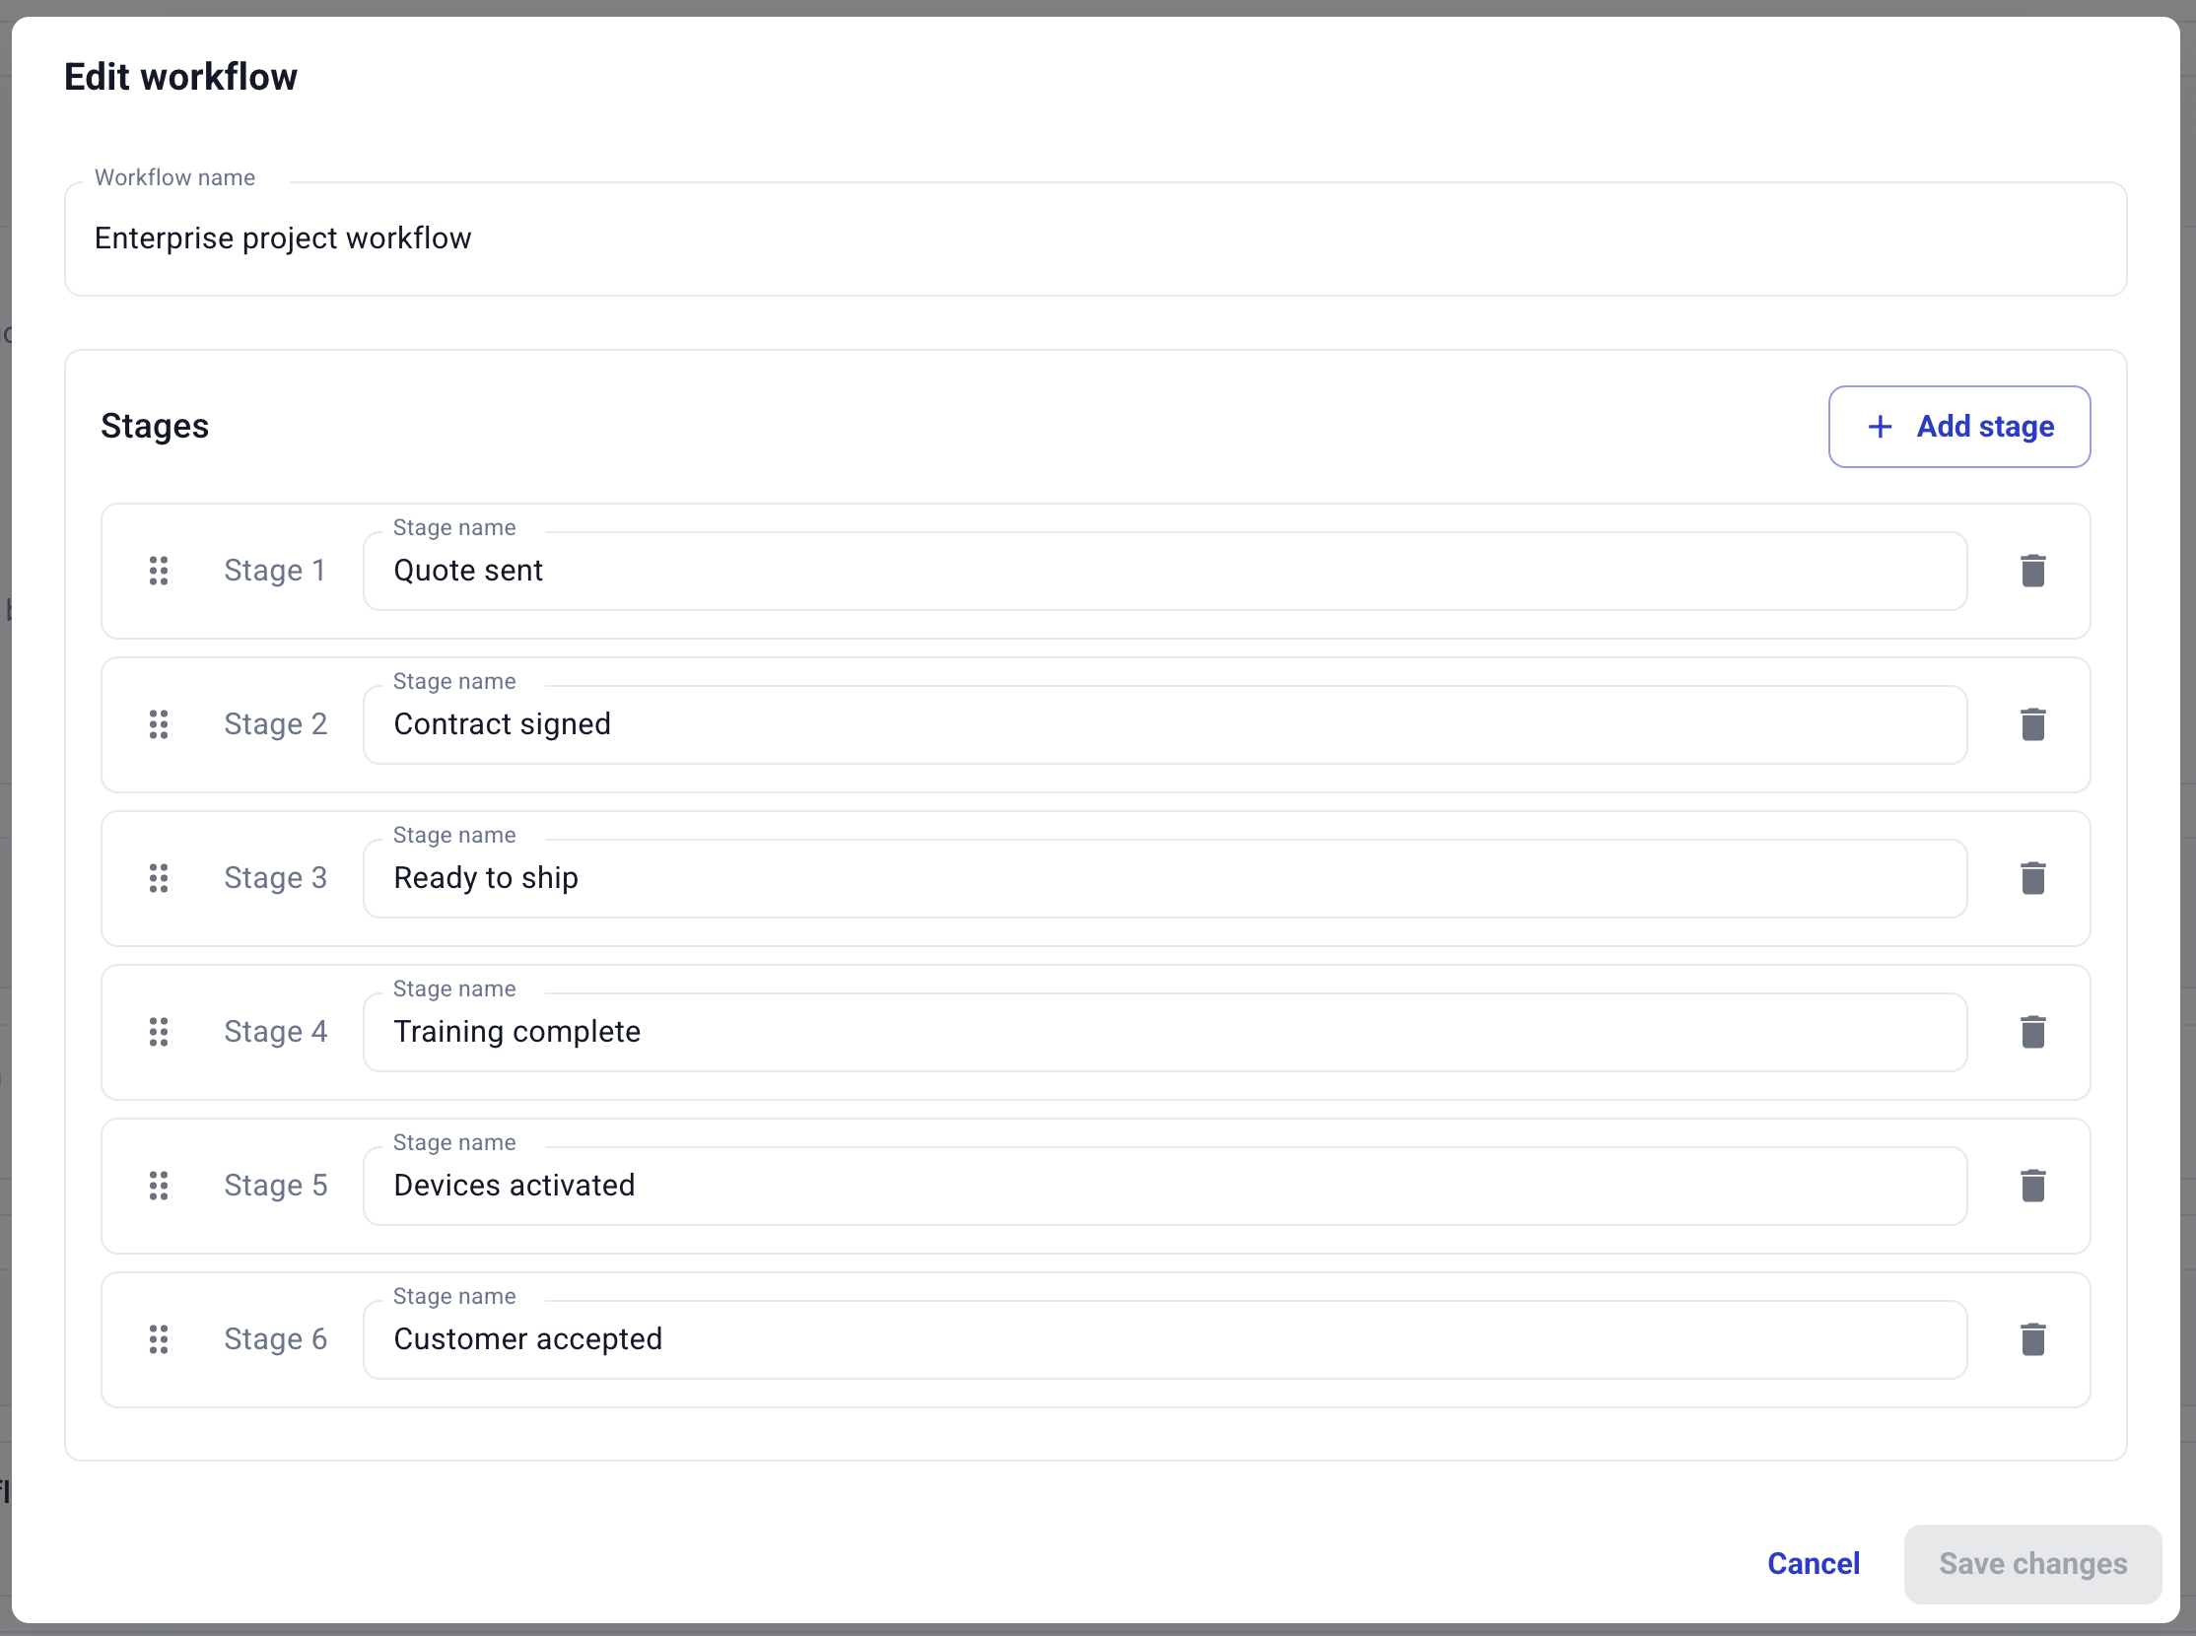
Task: Click trash icon for Training complete
Action: [x=2032, y=1032]
